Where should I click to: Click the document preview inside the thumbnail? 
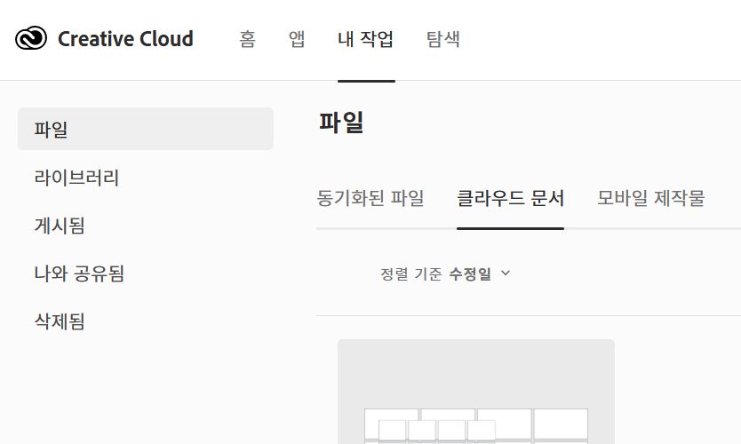[x=476, y=426]
